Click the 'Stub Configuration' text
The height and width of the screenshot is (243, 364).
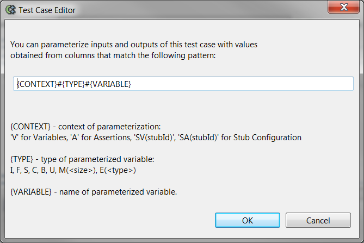click(x=268, y=138)
